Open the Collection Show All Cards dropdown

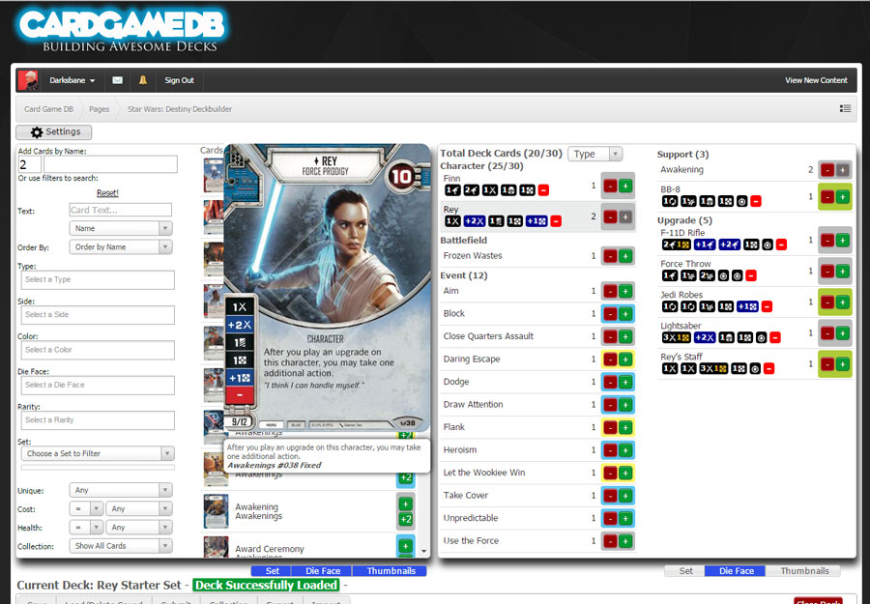[x=121, y=546]
